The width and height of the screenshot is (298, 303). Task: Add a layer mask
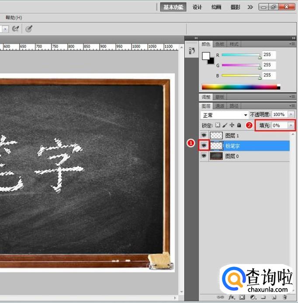[242, 297]
